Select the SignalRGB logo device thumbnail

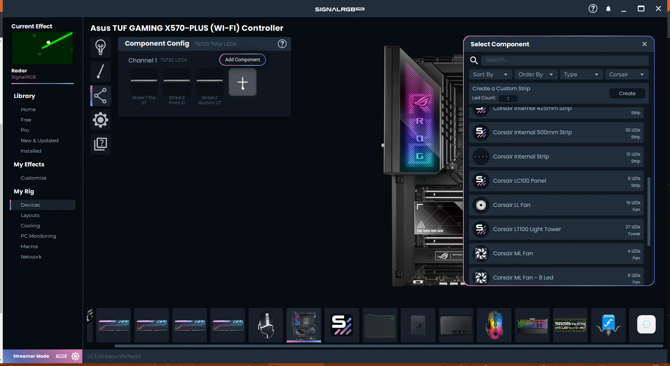point(342,325)
